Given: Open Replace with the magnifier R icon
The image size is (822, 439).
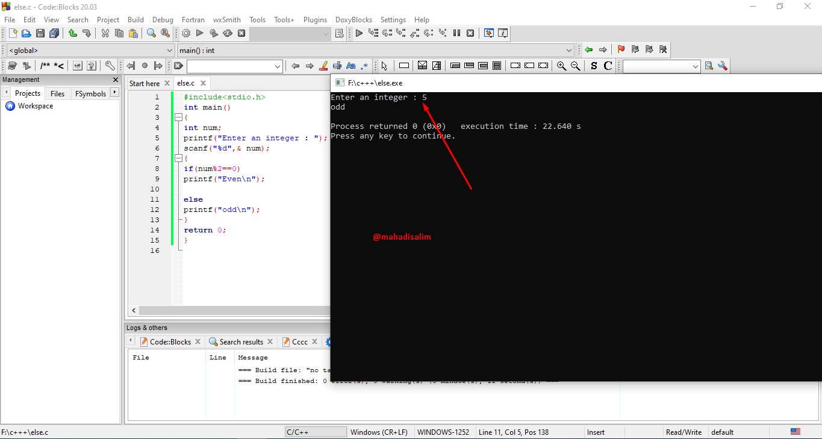Looking at the screenshot, I should [x=165, y=34].
